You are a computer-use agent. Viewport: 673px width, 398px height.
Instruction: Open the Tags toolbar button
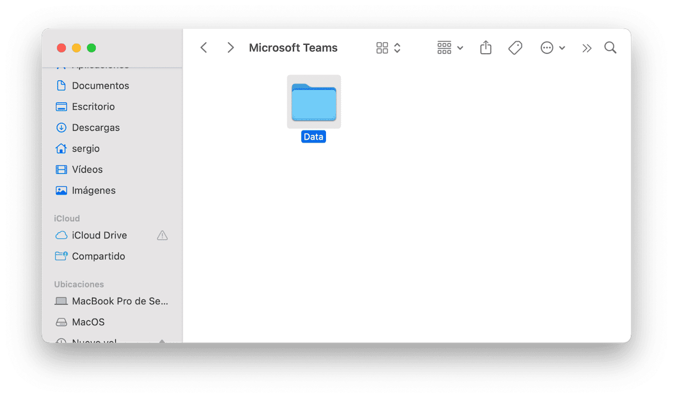(515, 48)
